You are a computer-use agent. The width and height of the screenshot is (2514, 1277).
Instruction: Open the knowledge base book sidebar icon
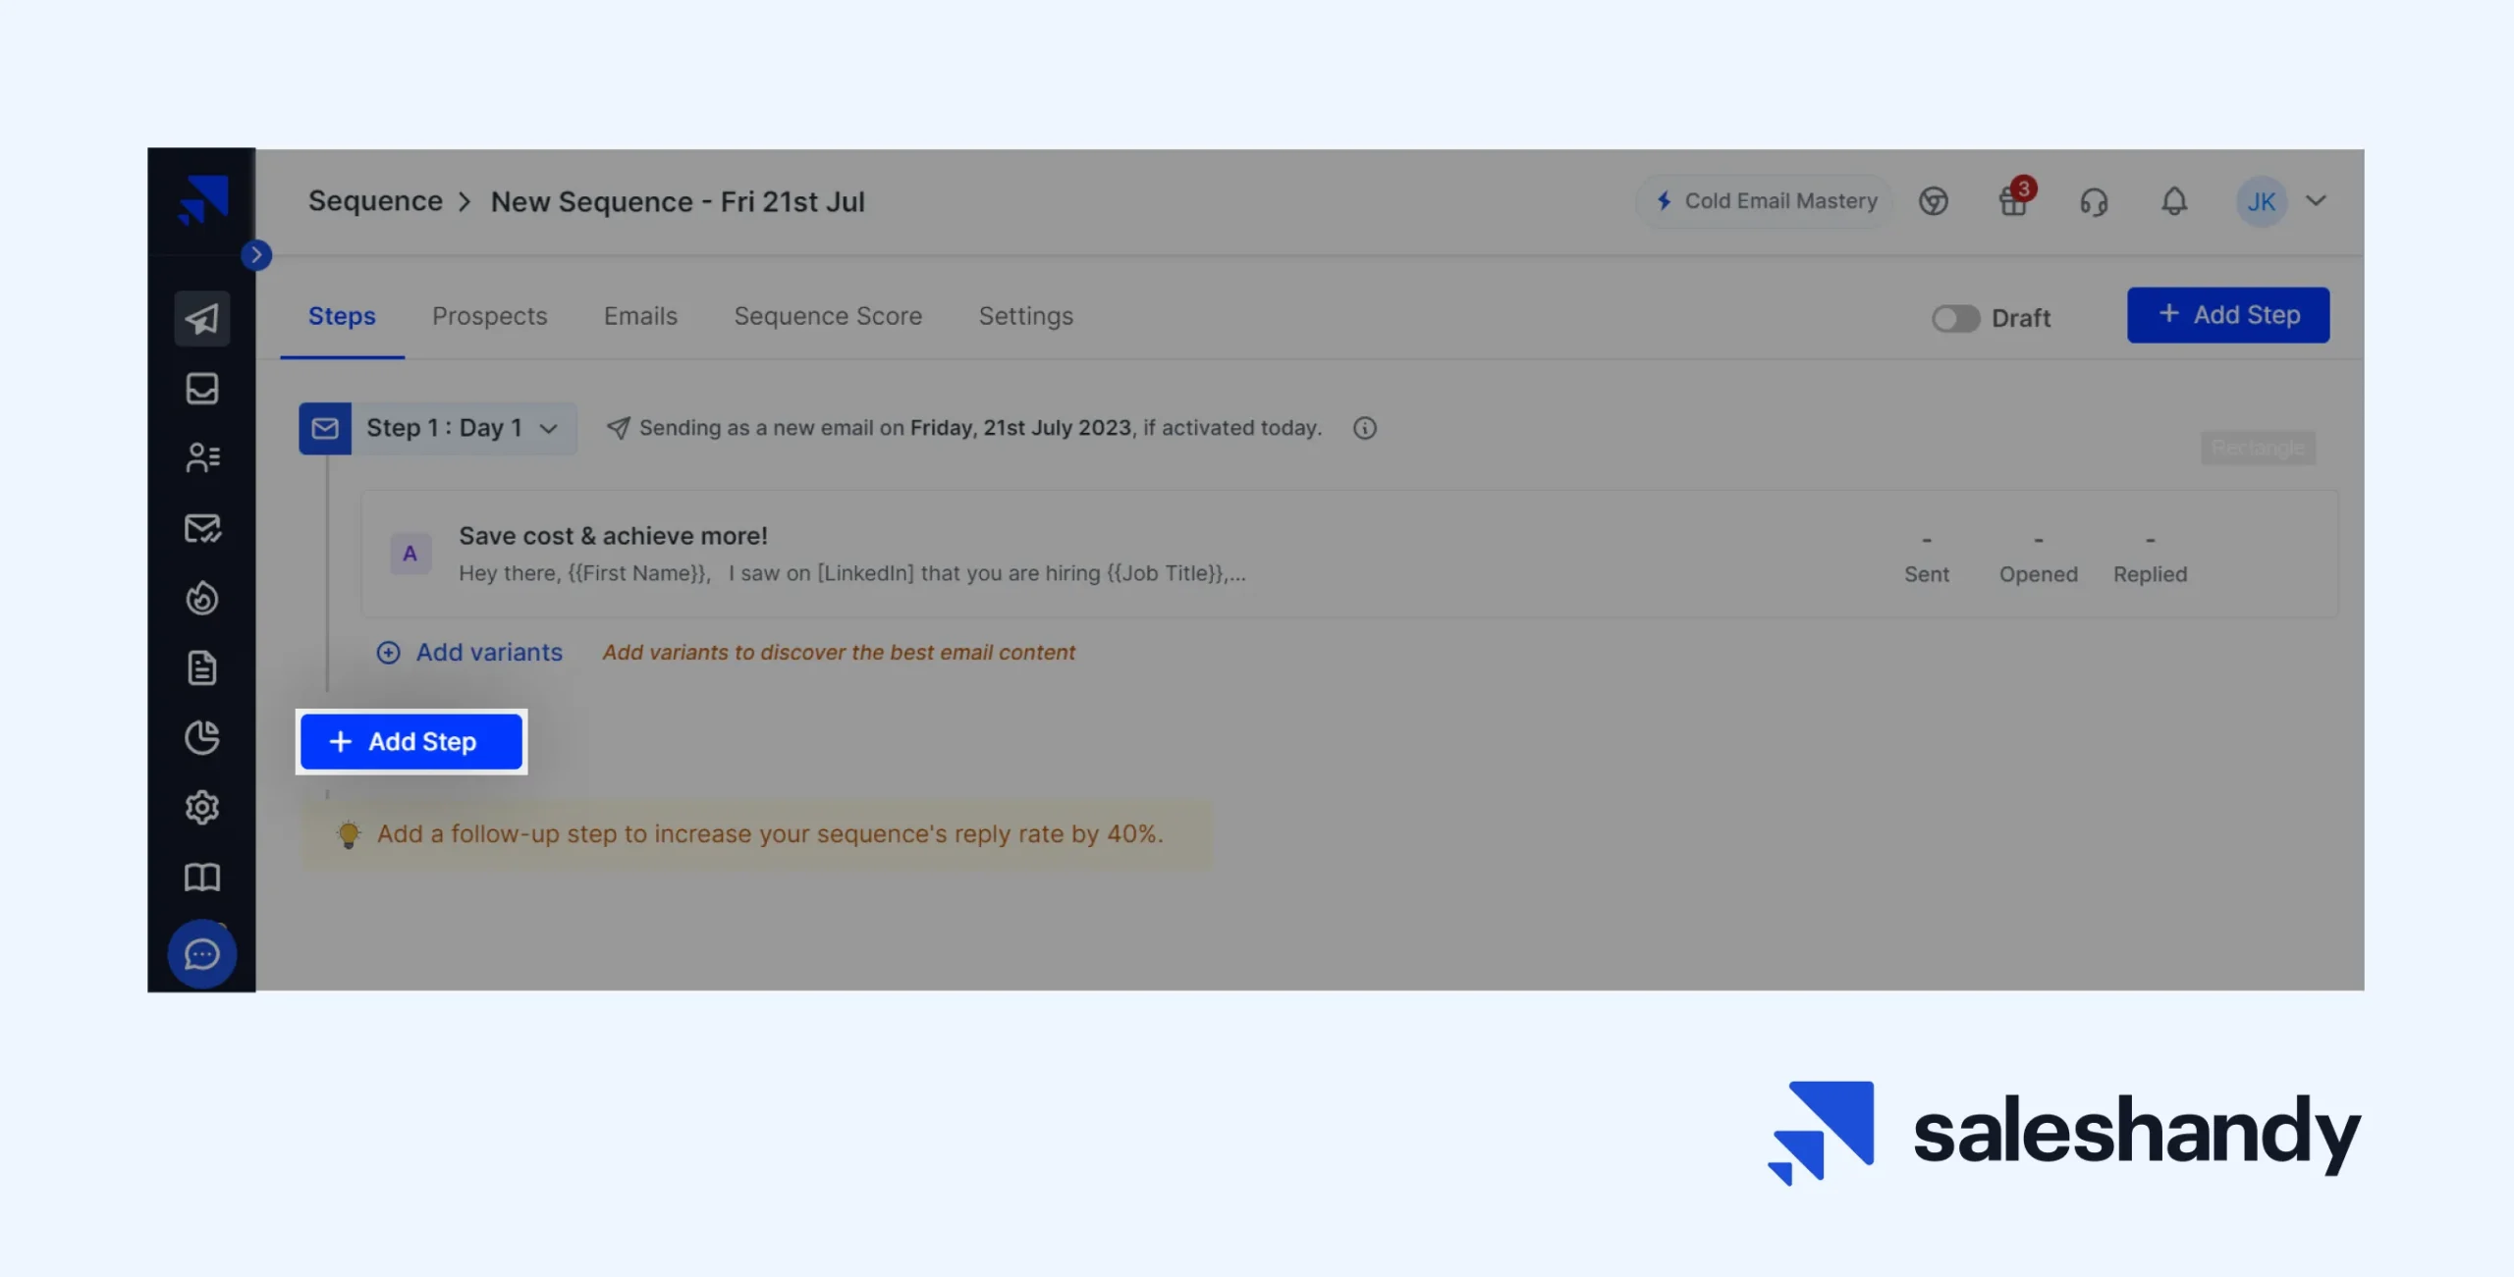202,877
